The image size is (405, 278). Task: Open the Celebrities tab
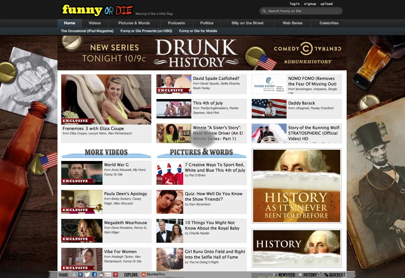(329, 23)
